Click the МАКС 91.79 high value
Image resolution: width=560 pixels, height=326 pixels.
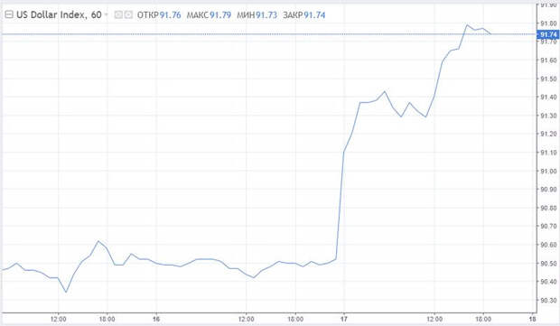point(209,15)
